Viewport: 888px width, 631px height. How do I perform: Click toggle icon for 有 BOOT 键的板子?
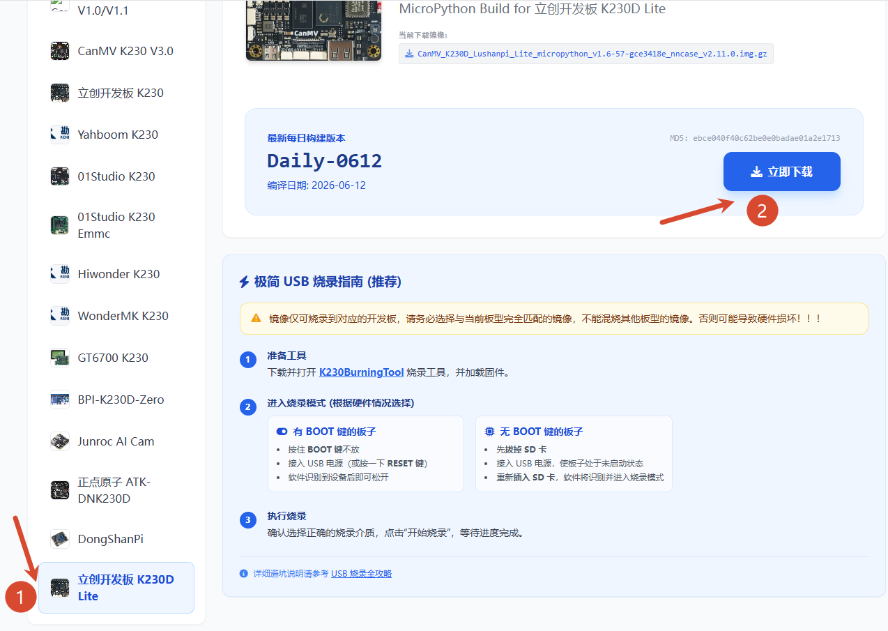(282, 432)
